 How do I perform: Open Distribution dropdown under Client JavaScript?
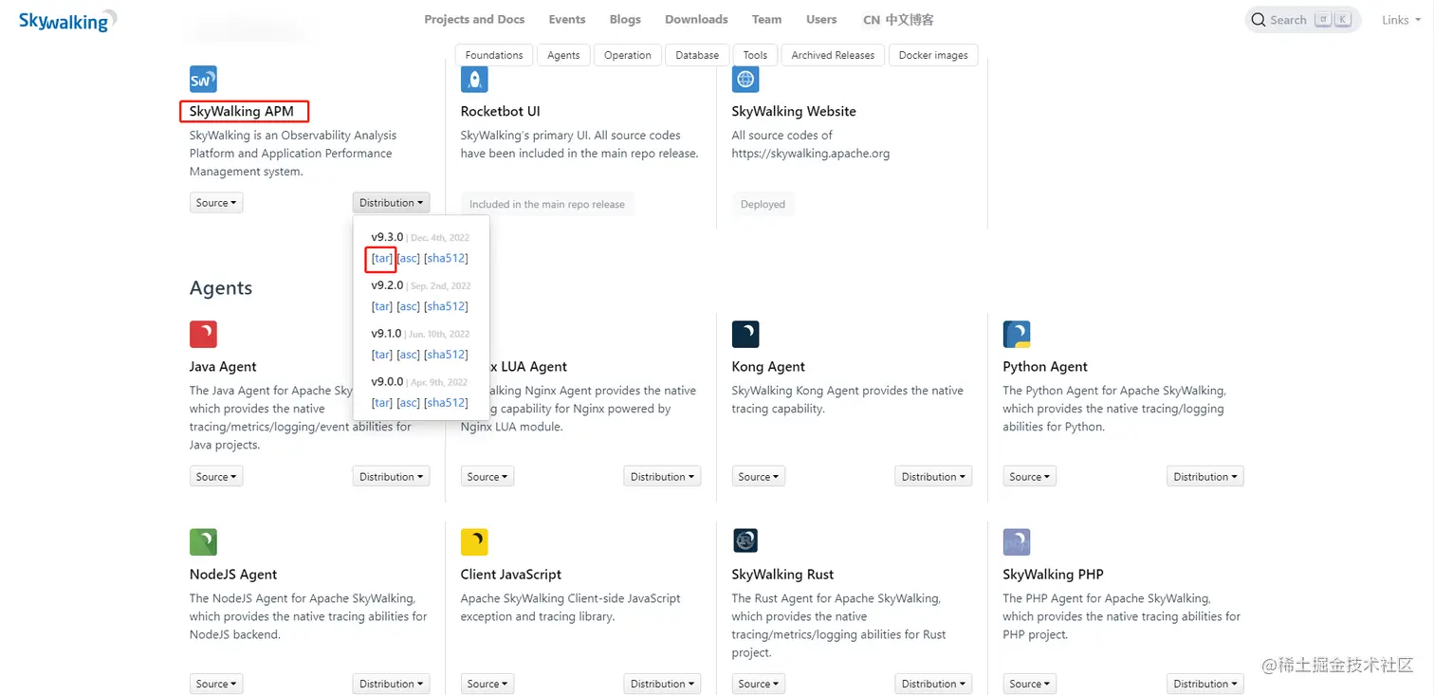pos(662,684)
